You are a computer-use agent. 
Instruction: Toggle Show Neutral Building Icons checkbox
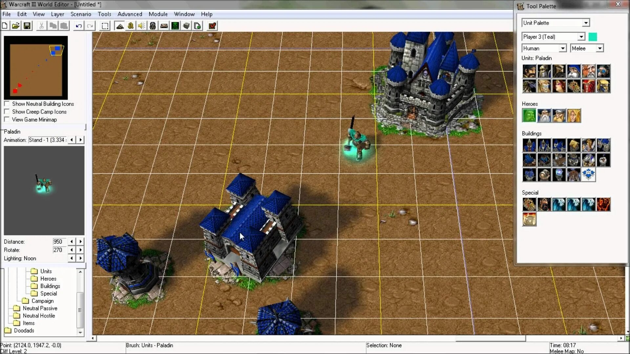[x=6, y=104]
